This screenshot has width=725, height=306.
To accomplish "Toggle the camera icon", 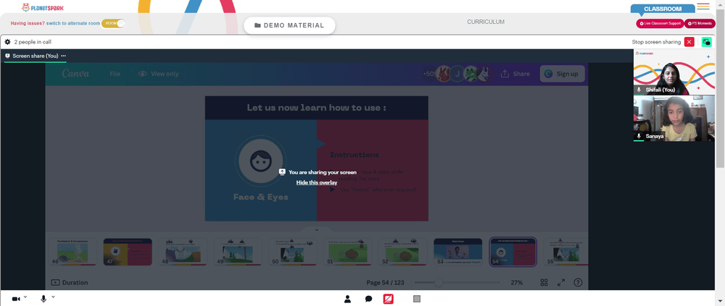I will (16, 299).
